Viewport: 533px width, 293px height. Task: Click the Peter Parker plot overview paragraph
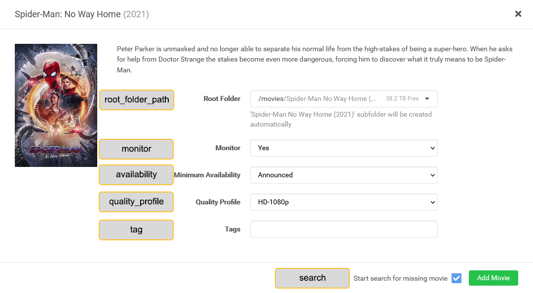pos(315,60)
